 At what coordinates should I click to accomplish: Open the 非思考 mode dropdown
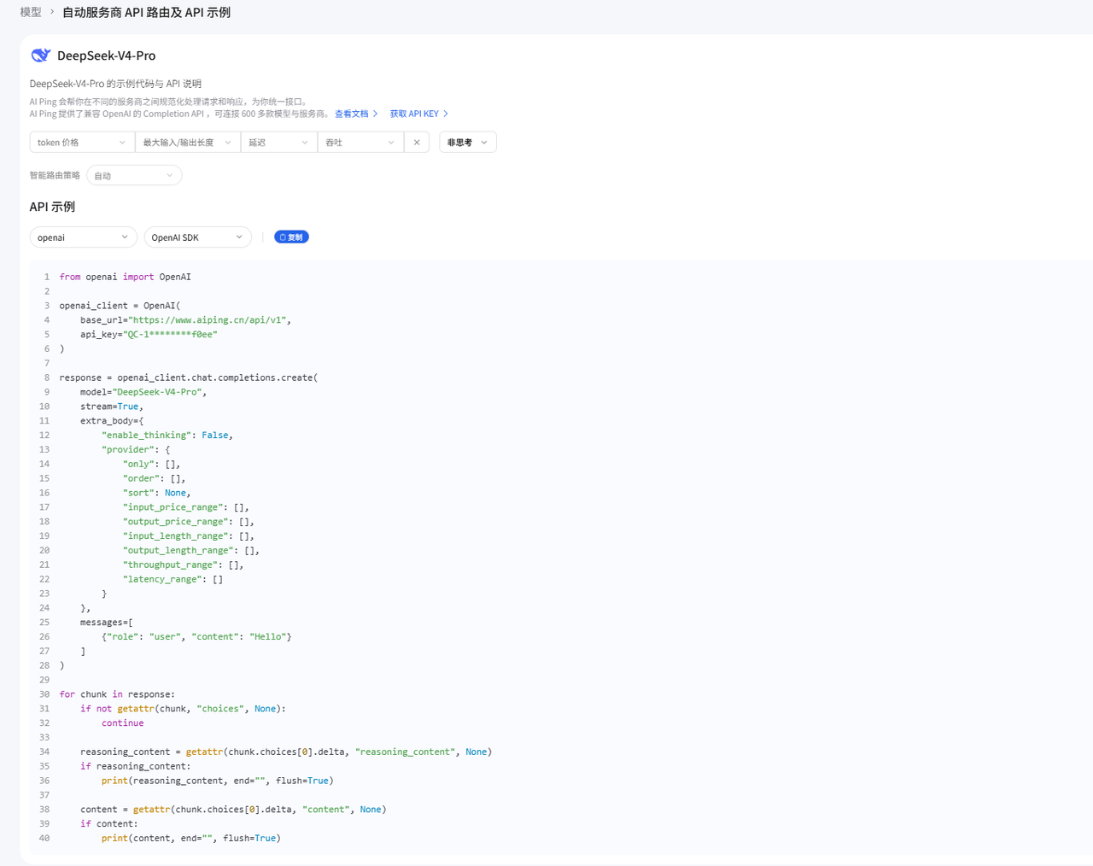(468, 143)
